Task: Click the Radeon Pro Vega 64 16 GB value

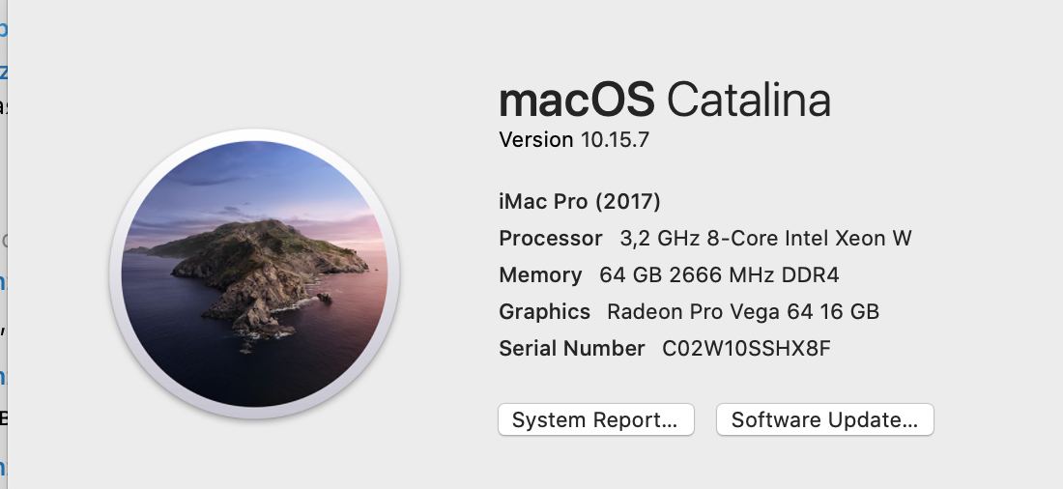Action: (x=742, y=312)
